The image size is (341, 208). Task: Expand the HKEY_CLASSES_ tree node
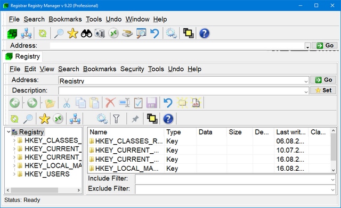[x=14, y=140]
